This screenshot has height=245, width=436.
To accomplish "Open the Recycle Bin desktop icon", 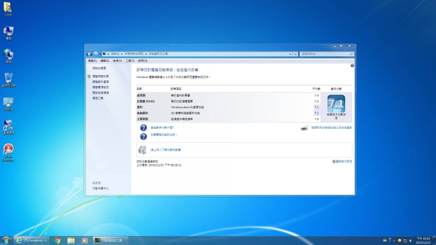I will click(x=8, y=80).
